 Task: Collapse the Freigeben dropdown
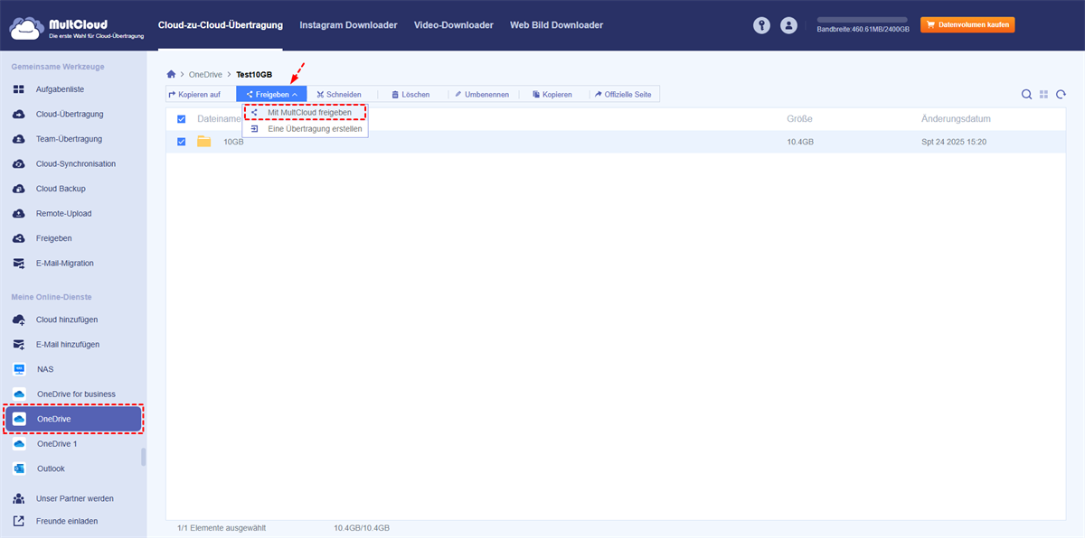click(271, 94)
